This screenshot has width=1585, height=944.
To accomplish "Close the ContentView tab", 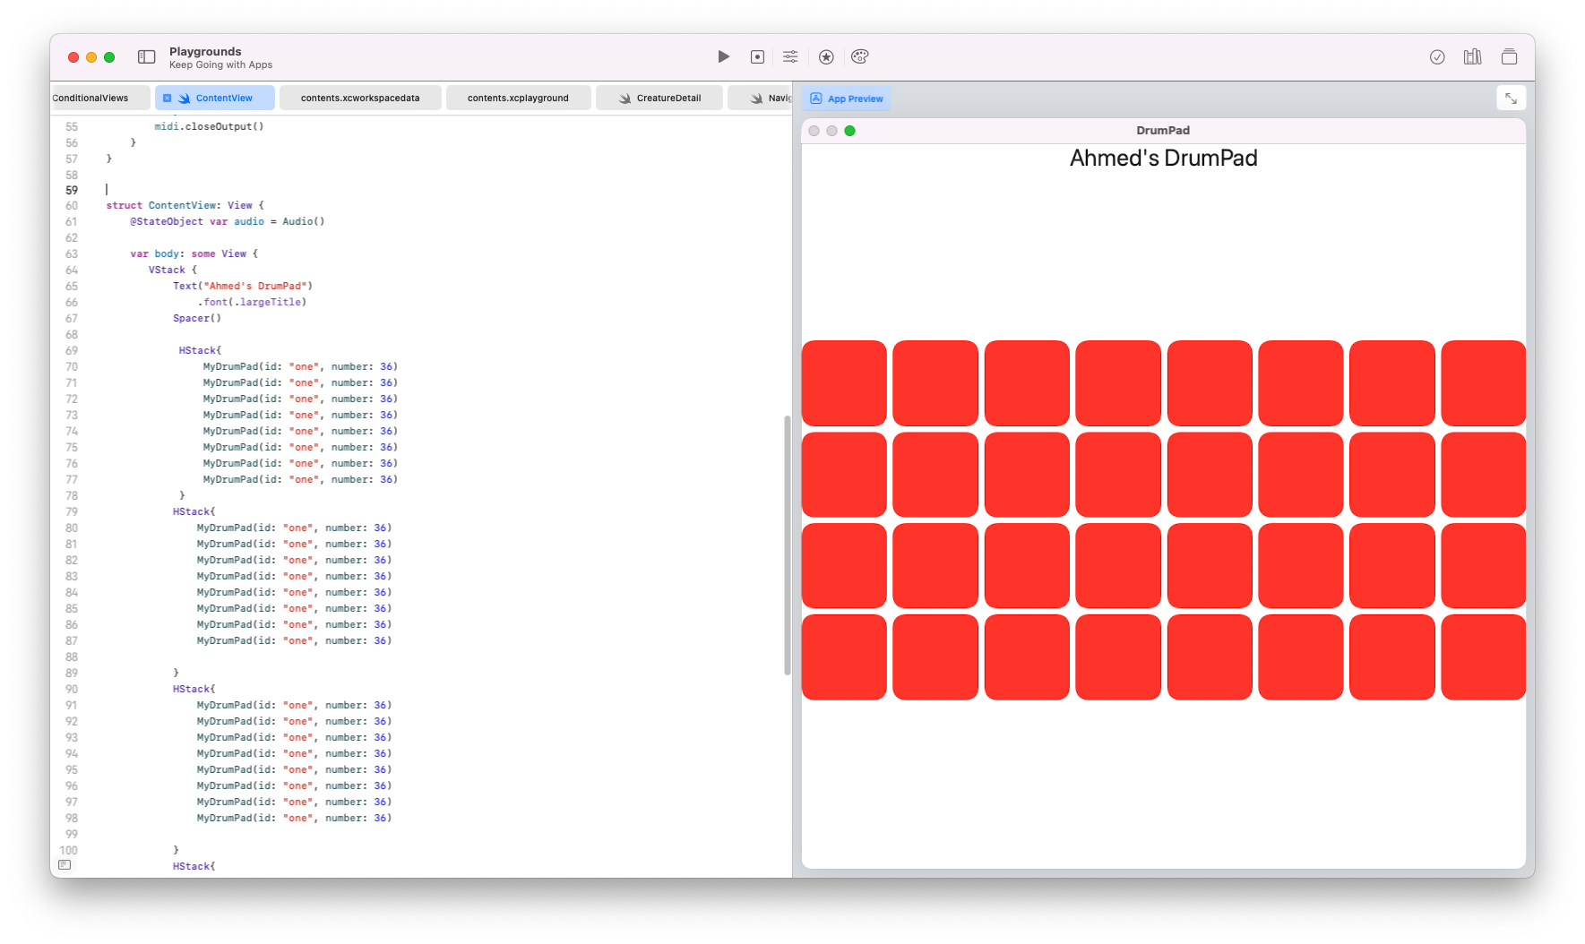I will [x=167, y=98].
